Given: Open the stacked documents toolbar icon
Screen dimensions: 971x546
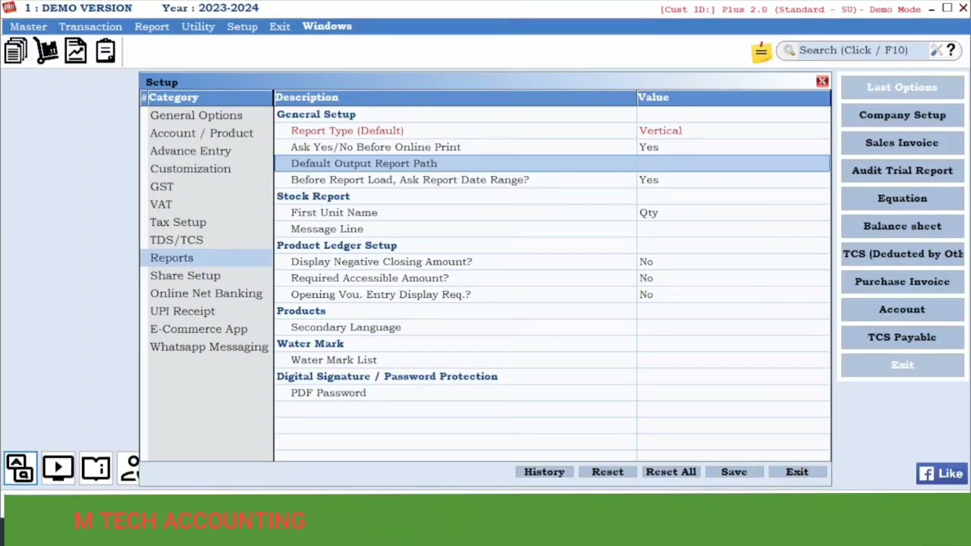Looking at the screenshot, I should pyautogui.click(x=16, y=51).
